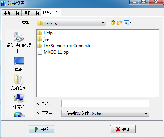Open the network location globe icon
The image size is (164, 138).
point(19,114)
